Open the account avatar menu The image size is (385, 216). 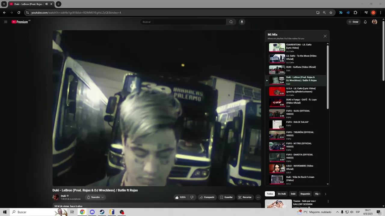(x=374, y=22)
